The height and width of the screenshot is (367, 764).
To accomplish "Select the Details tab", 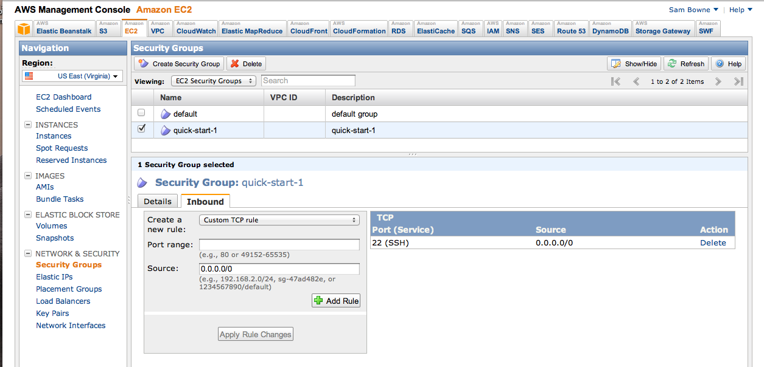I will point(158,202).
